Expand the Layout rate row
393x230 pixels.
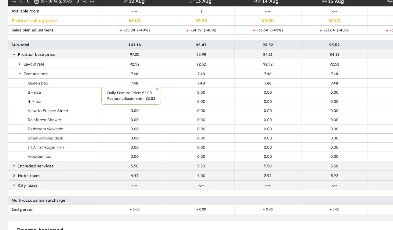20,64
